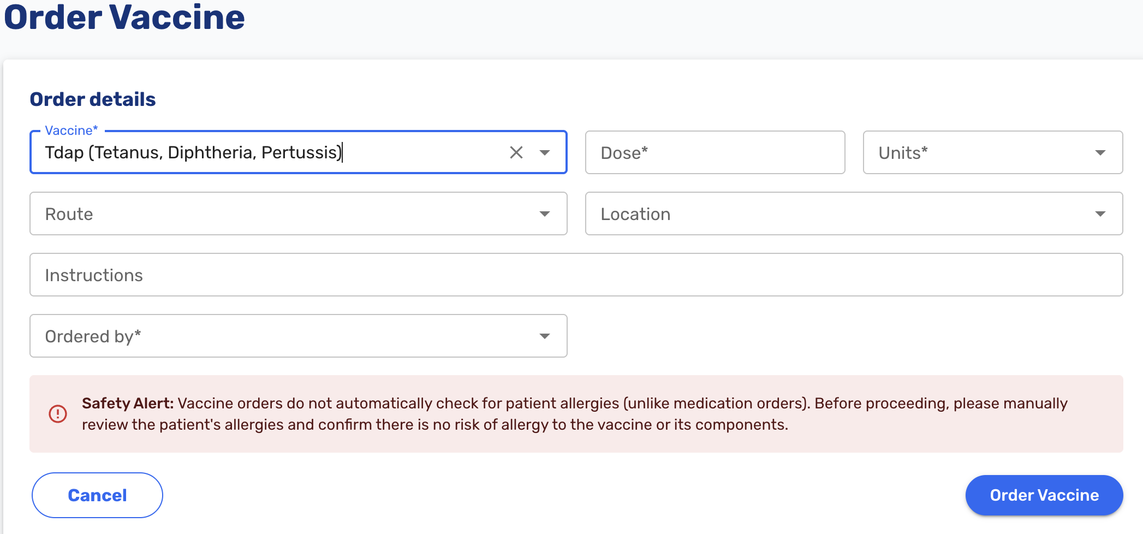Clear the Tdap vaccine selection
Image resolution: width=1143 pixels, height=534 pixels.
515,152
